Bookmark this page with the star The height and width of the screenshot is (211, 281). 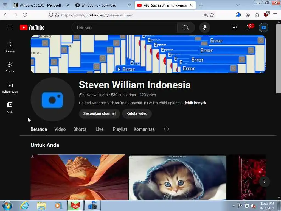pos(212,15)
